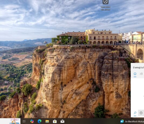Open the Learn about this picture desktop icon
144x124 pixels.
tap(105, 5)
